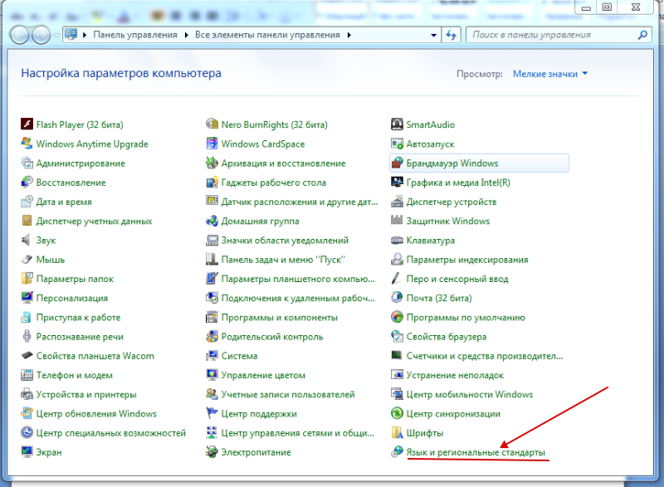Open Центр мобильности Windows link

(x=470, y=394)
